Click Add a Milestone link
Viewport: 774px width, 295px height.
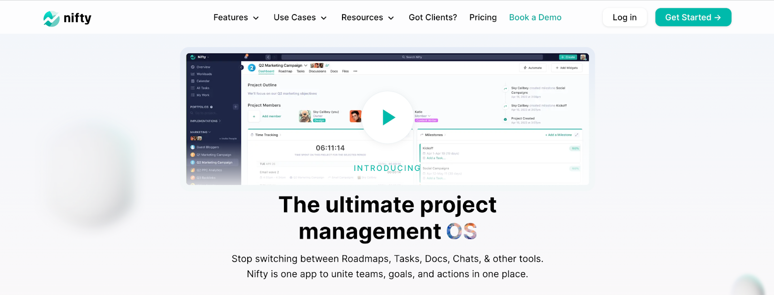(558, 135)
